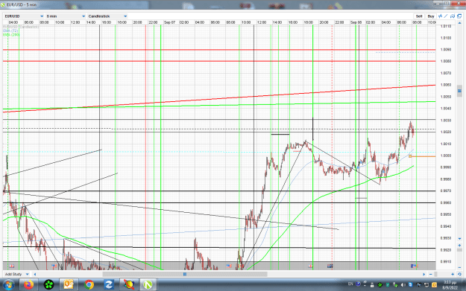The height and width of the screenshot is (291, 466).
Task: Click the volume speaker tray icon
Action: [x=403, y=285]
